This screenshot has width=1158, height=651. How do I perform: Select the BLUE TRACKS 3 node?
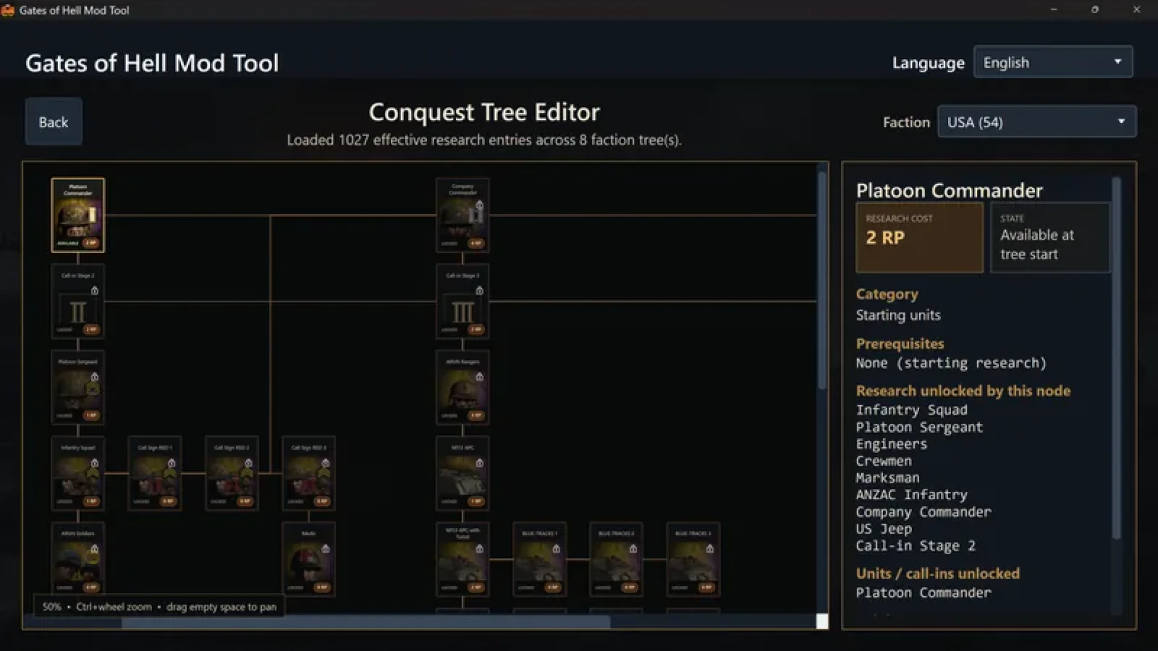coord(693,559)
